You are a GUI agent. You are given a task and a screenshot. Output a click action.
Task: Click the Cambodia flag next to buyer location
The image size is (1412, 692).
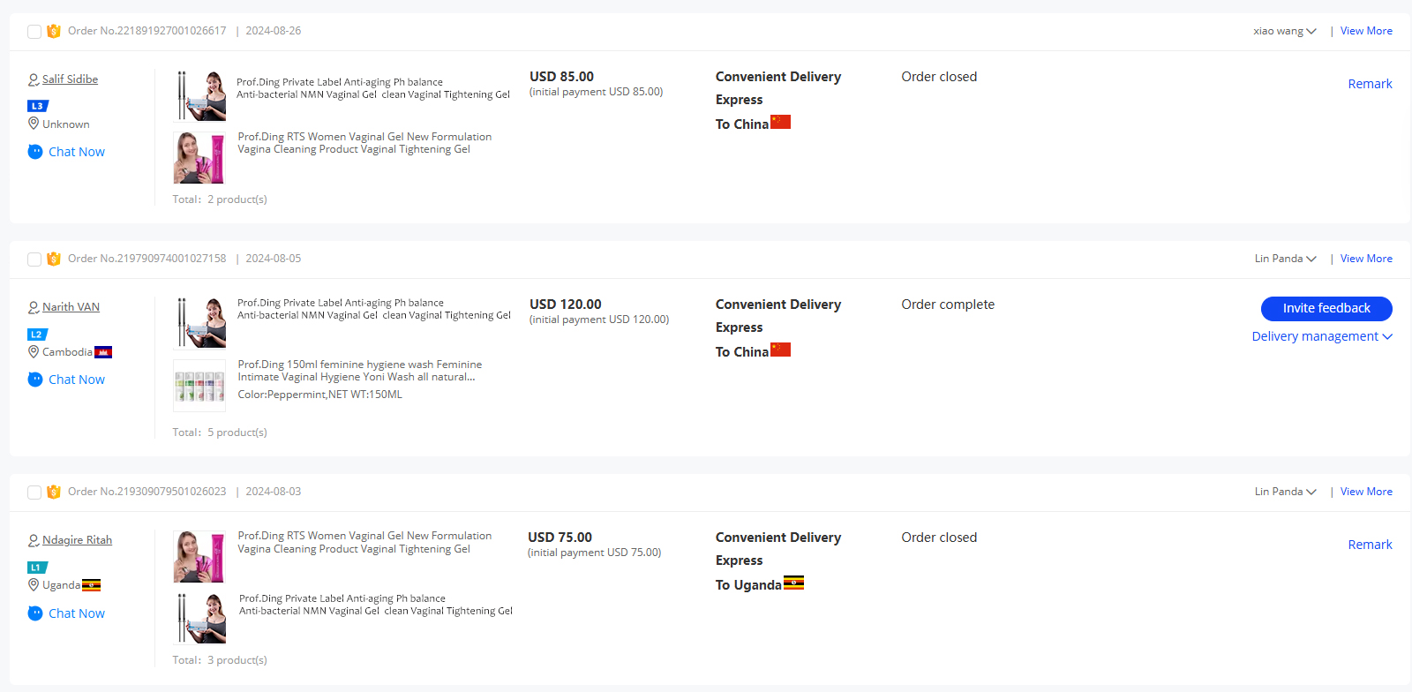103,352
